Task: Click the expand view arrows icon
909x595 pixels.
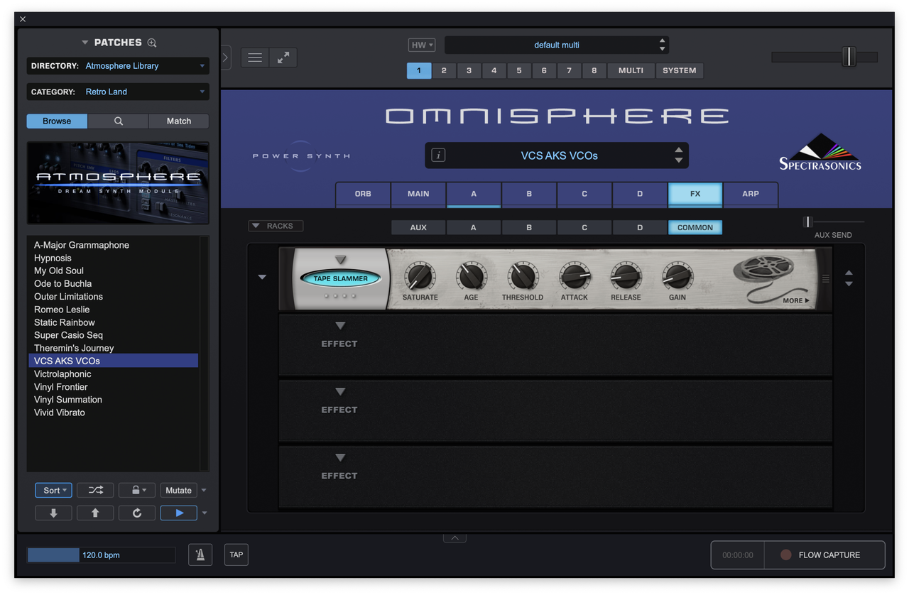Action: [x=283, y=58]
